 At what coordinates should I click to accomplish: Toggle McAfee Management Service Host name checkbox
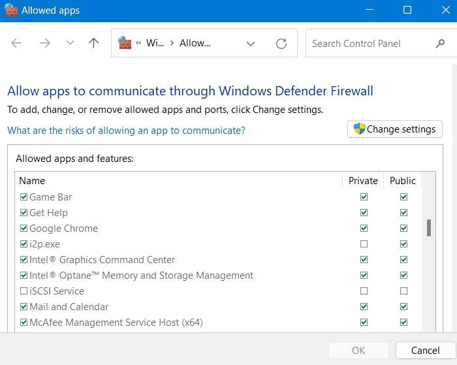24,323
